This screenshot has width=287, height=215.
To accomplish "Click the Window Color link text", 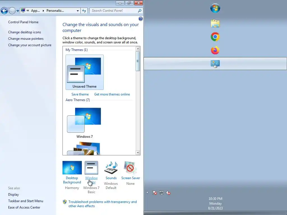I will coord(91,180).
